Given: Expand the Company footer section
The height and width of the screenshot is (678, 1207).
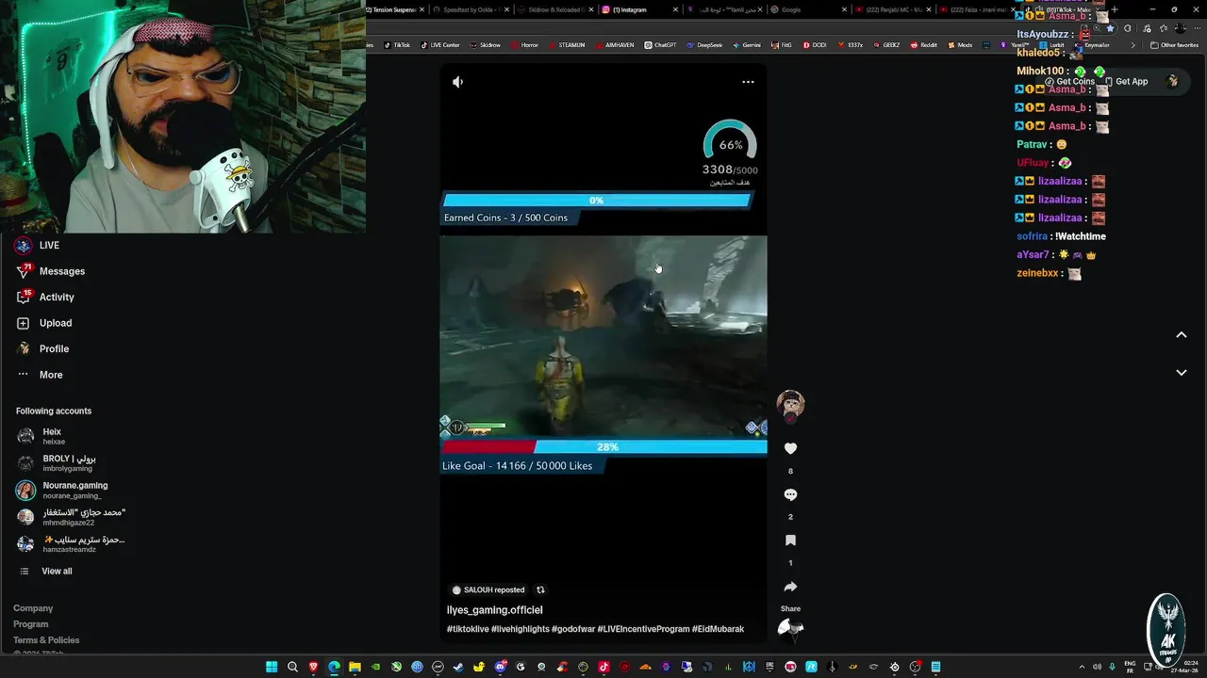Looking at the screenshot, I should click(33, 608).
